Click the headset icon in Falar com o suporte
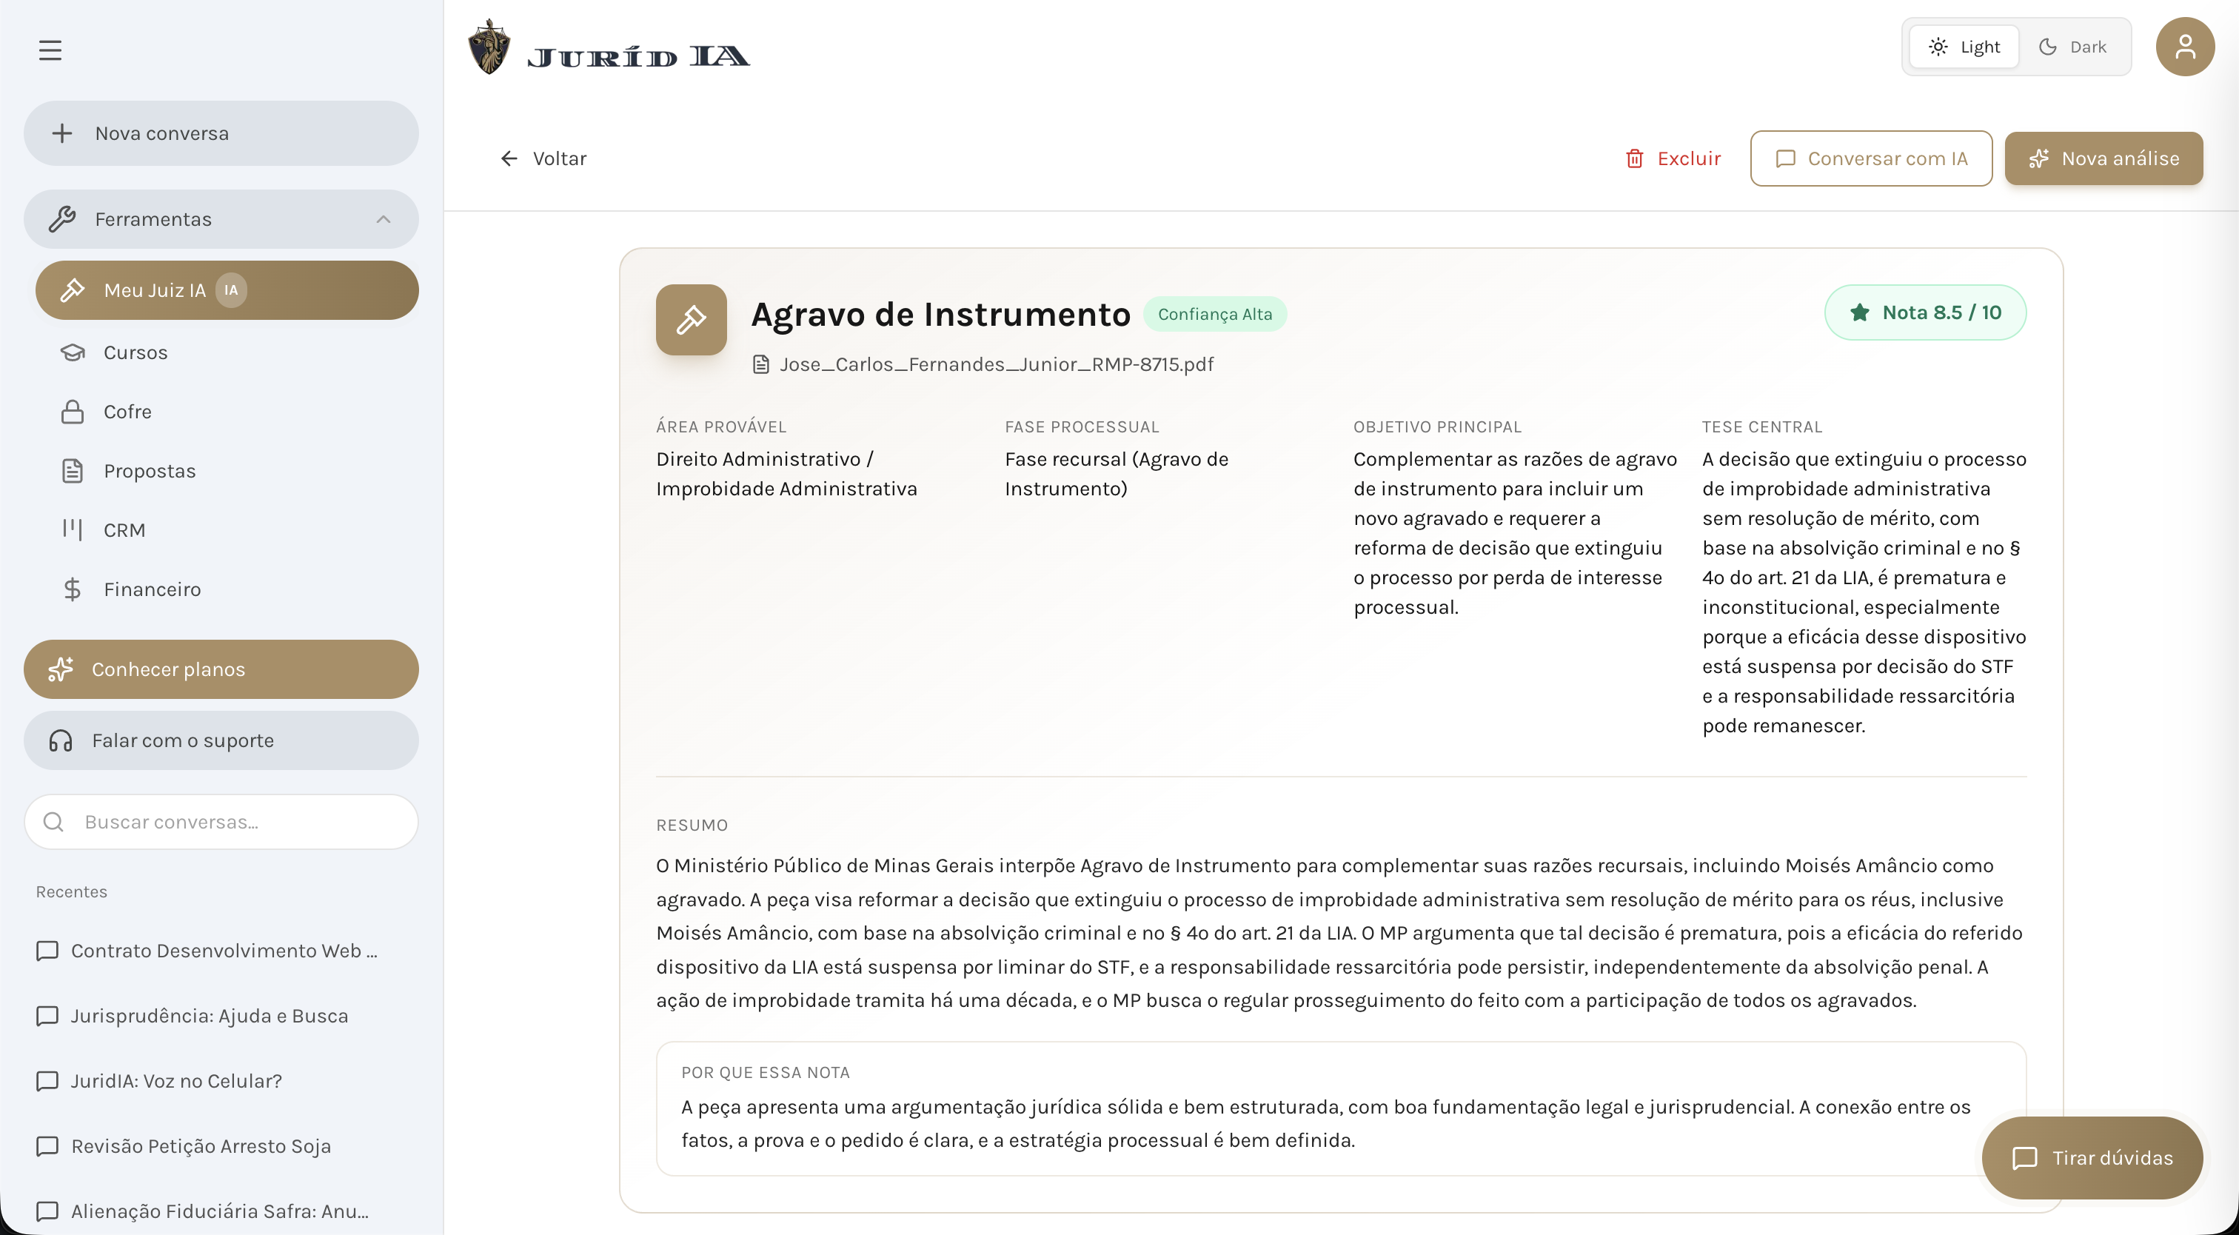The height and width of the screenshot is (1235, 2239). point(61,740)
